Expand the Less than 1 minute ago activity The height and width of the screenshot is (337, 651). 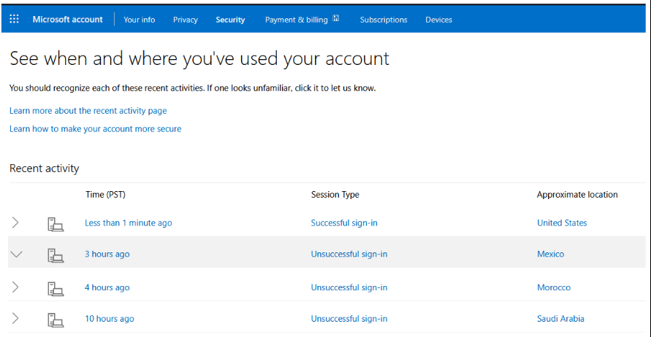click(x=15, y=222)
